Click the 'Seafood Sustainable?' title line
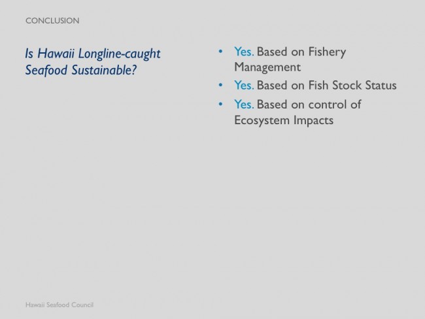The height and width of the screenshot is (319, 425). [x=81, y=70]
